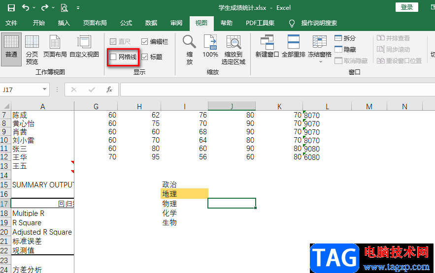The height and width of the screenshot is (273, 435).
Task: Select cell containing 黄心怡
Action: click(x=42, y=123)
